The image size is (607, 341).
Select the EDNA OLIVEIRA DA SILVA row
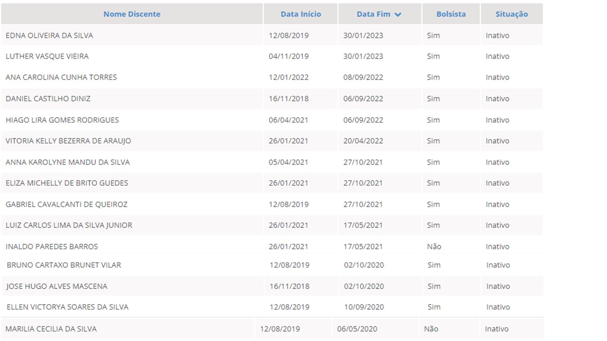click(x=49, y=36)
